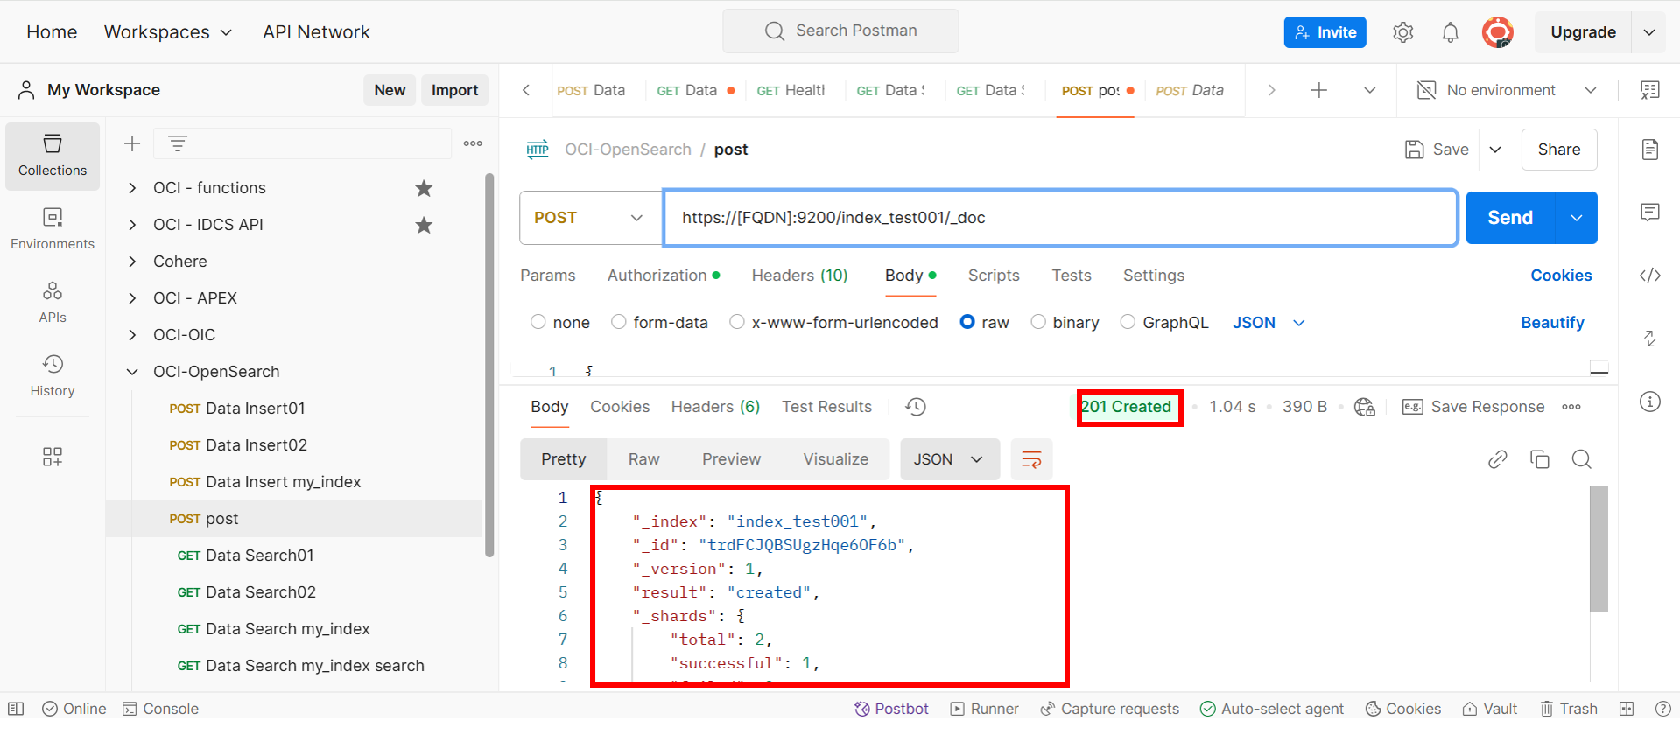1680x741 pixels.
Task: Create new collection with plus icon
Action: [x=132, y=143]
